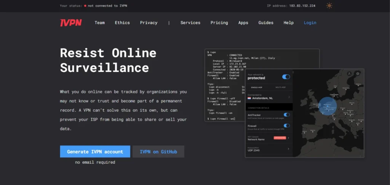Open the settings gear icon in app

tap(358, 74)
